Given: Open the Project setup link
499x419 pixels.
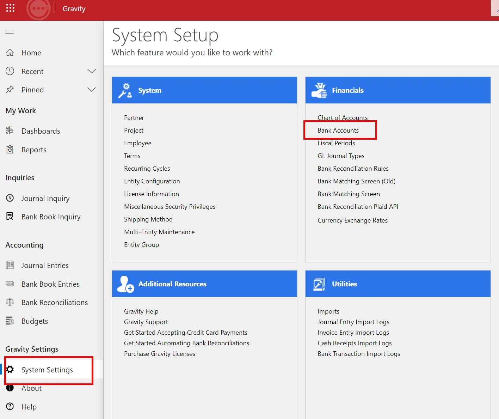Looking at the screenshot, I should pos(134,130).
